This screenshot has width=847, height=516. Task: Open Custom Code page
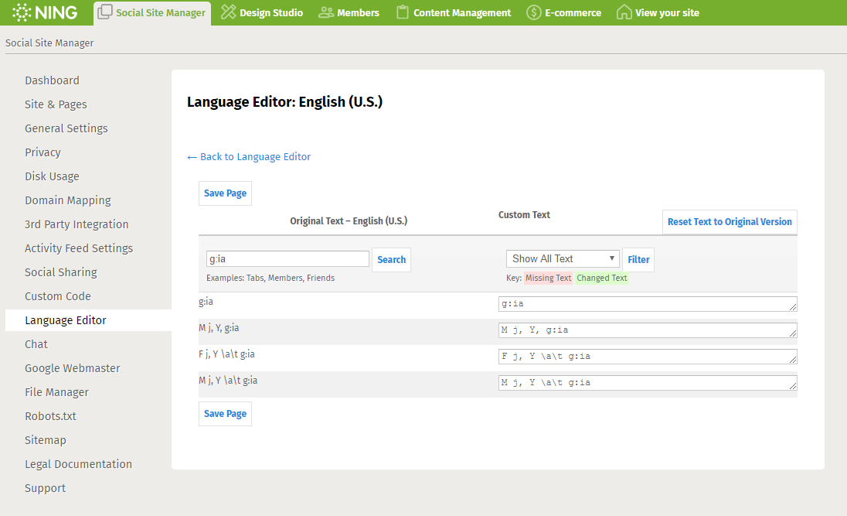tap(58, 296)
